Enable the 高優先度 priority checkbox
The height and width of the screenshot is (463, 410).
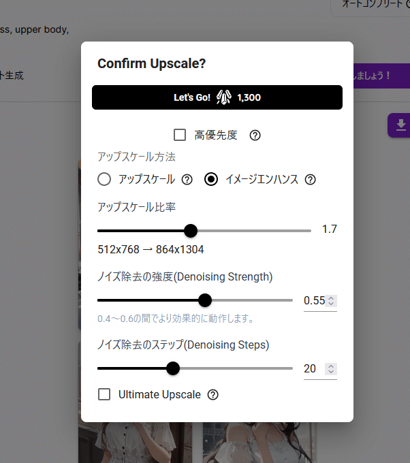coord(180,135)
